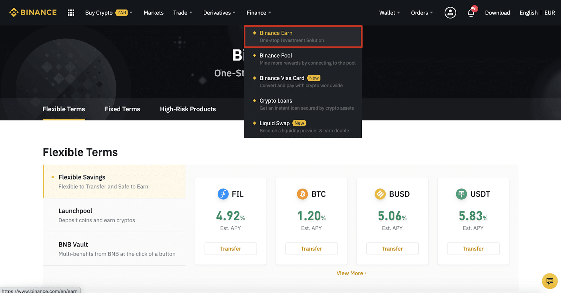This screenshot has height=293, width=561.
Task: Select Binance Pool menu entry
Action: click(x=303, y=59)
